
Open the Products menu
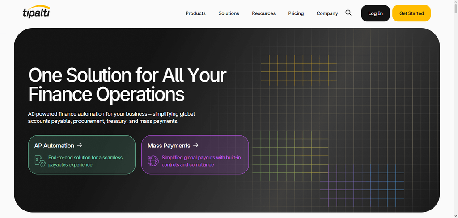[195, 13]
